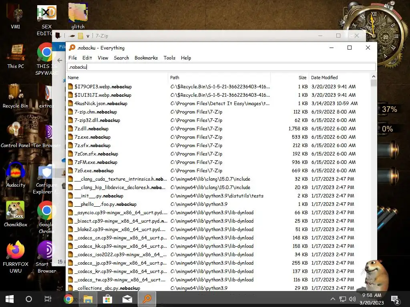
Task: Open the Search menu in Everything
Action: click(x=121, y=58)
